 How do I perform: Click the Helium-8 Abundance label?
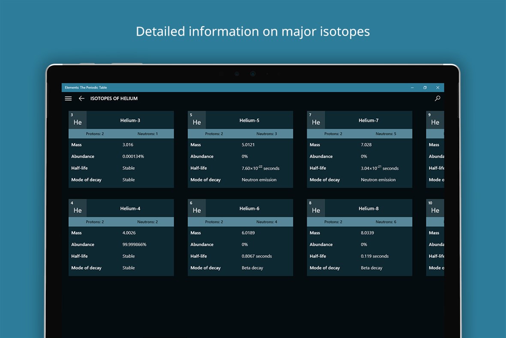pos(321,245)
